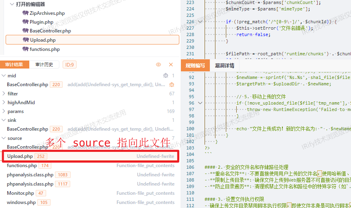Image resolution: width=351 pixels, height=208 pixels.
Task: Expand the highAndMid result group
Action: tap(4, 103)
